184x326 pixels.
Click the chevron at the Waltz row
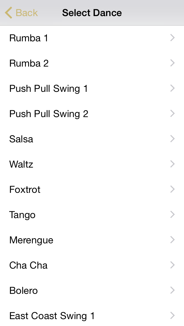172,164
